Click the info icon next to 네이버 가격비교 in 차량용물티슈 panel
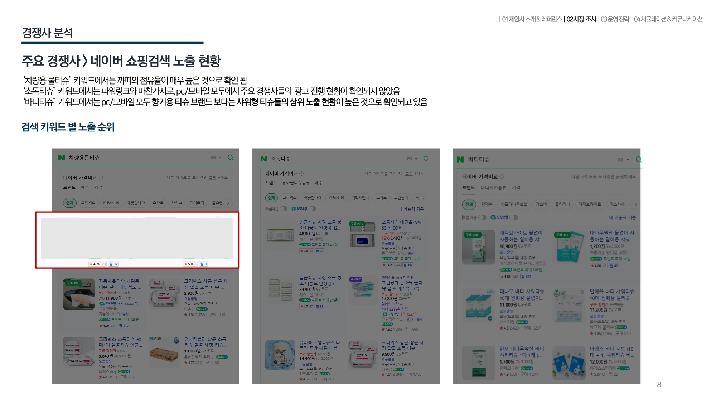 (x=101, y=178)
